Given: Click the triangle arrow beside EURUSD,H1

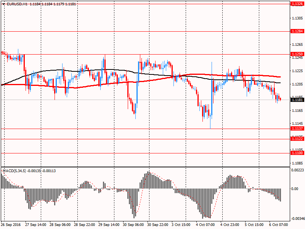Looking at the screenshot, I should tap(3, 4).
